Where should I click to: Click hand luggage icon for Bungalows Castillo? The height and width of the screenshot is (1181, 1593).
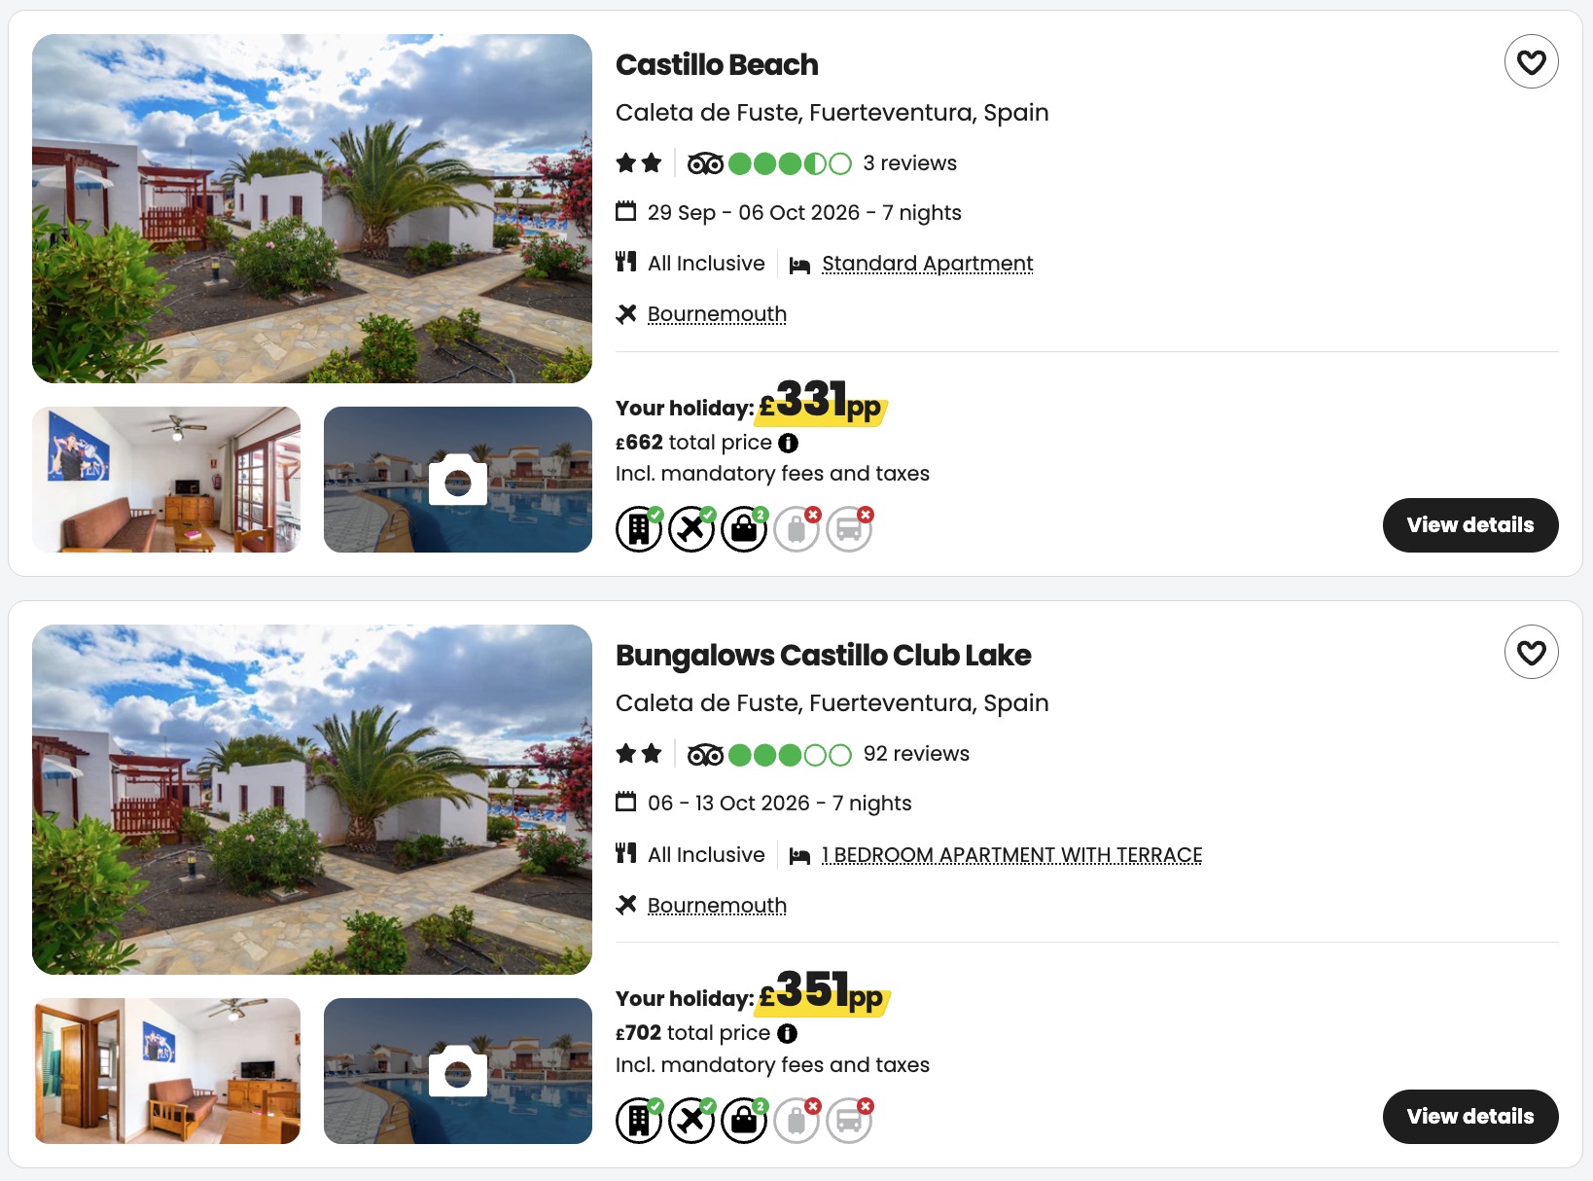point(744,1120)
